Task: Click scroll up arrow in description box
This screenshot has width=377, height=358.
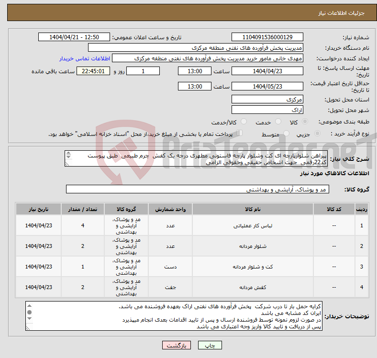Action: pyautogui.click(x=68, y=153)
